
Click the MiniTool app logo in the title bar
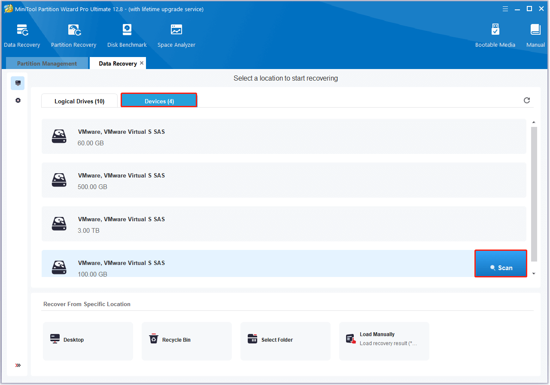(8, 9)
